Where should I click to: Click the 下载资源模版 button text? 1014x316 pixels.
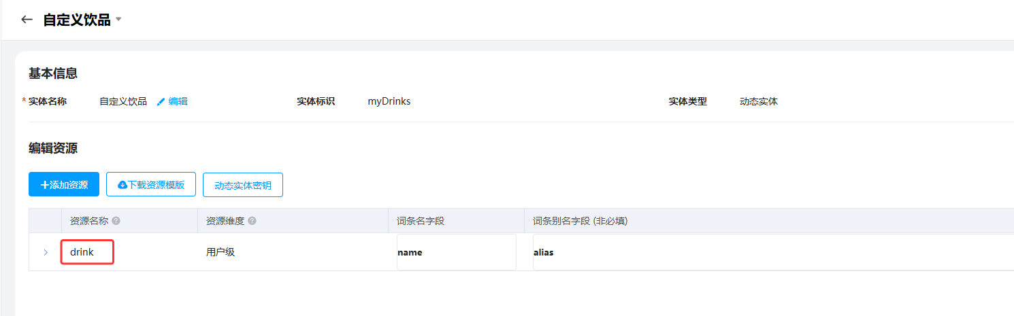pyautogui.click(x=157, y=185)
